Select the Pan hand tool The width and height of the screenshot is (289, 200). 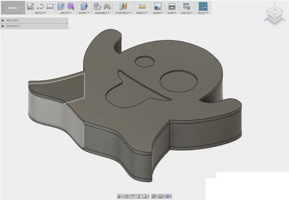133,196
